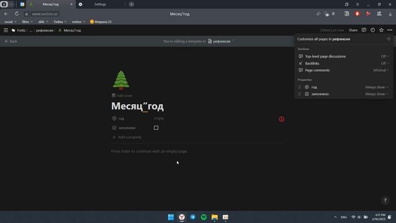Open the Notion sidebar hamburger menu

(6, 30)
